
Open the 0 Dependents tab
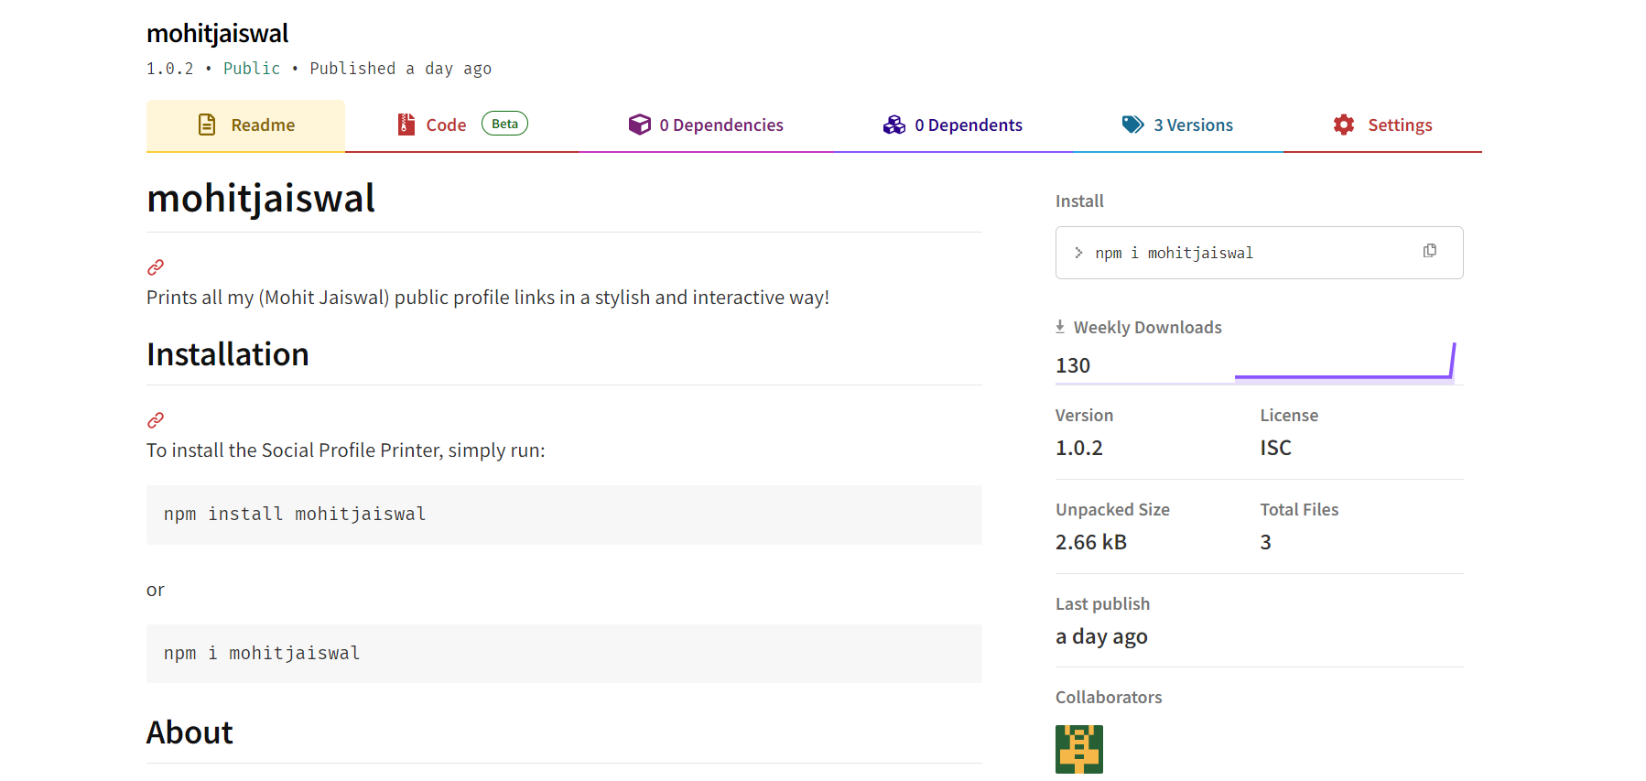(952, 125)
